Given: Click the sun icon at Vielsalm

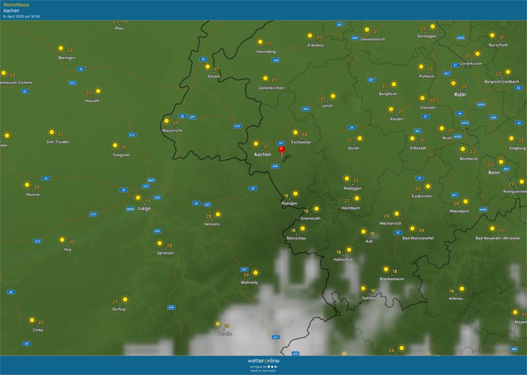Looking at the screenshot, I should (x=218, y=324).
